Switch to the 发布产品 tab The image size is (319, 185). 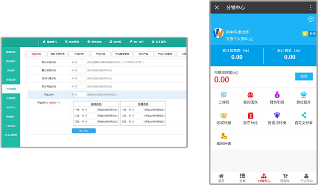143,54
